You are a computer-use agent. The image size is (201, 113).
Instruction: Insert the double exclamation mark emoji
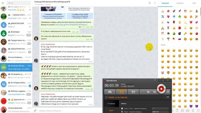(185, 11)
